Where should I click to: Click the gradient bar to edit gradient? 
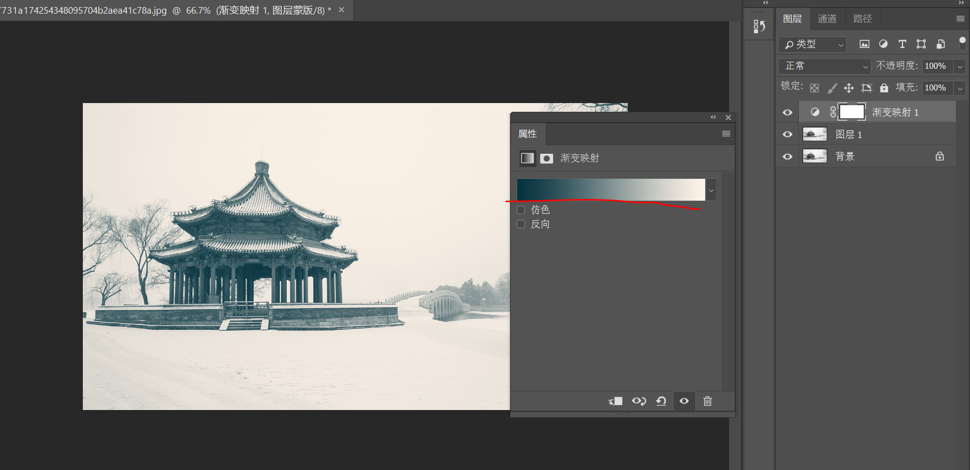tap(611, 190)
